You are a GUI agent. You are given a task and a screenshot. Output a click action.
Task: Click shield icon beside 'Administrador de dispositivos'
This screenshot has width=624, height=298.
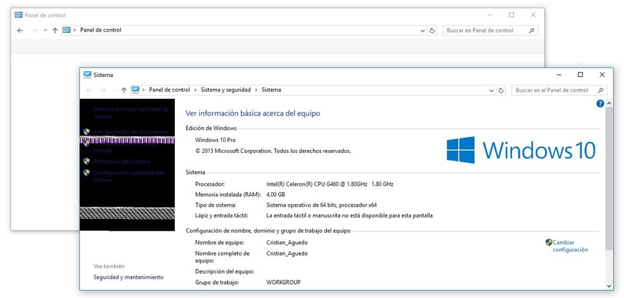(87, 131)
